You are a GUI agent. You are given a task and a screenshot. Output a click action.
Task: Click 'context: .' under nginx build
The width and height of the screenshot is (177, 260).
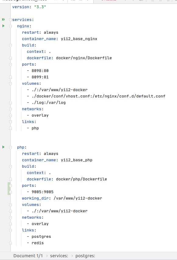(x=39, y=52)
